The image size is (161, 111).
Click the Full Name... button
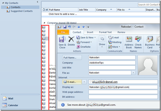[x=72, y=58]
